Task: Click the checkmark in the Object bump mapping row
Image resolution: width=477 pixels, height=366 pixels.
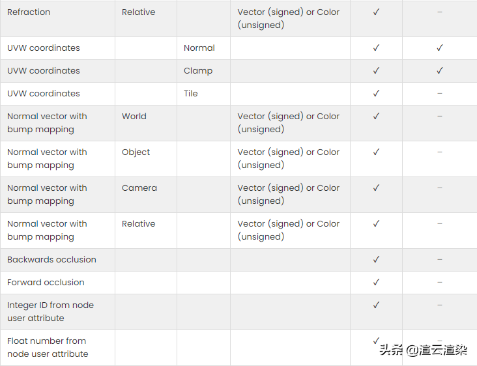Action: pyautogui.click(x=376, y=152)
